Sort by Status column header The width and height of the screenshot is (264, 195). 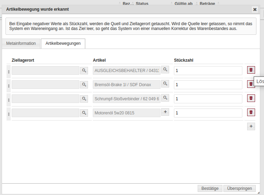(x=142, y=3)
